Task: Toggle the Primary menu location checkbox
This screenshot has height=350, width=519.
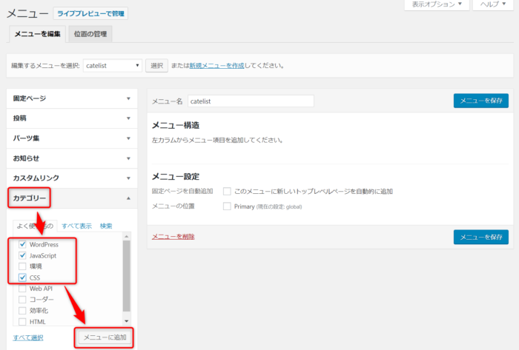Action: 228,206
